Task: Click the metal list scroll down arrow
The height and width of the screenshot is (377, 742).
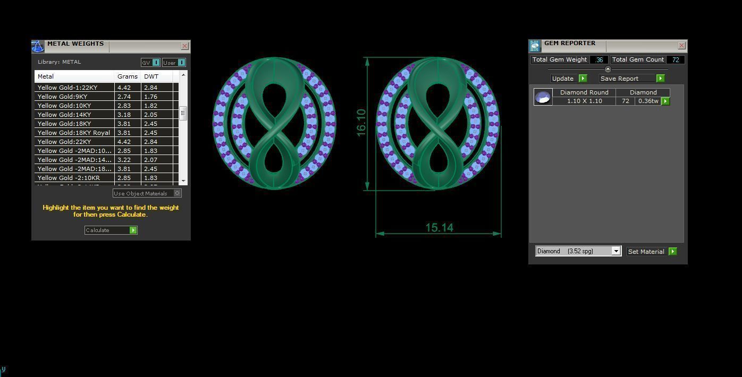Action: pyautogui.click(x=183, y=181)
